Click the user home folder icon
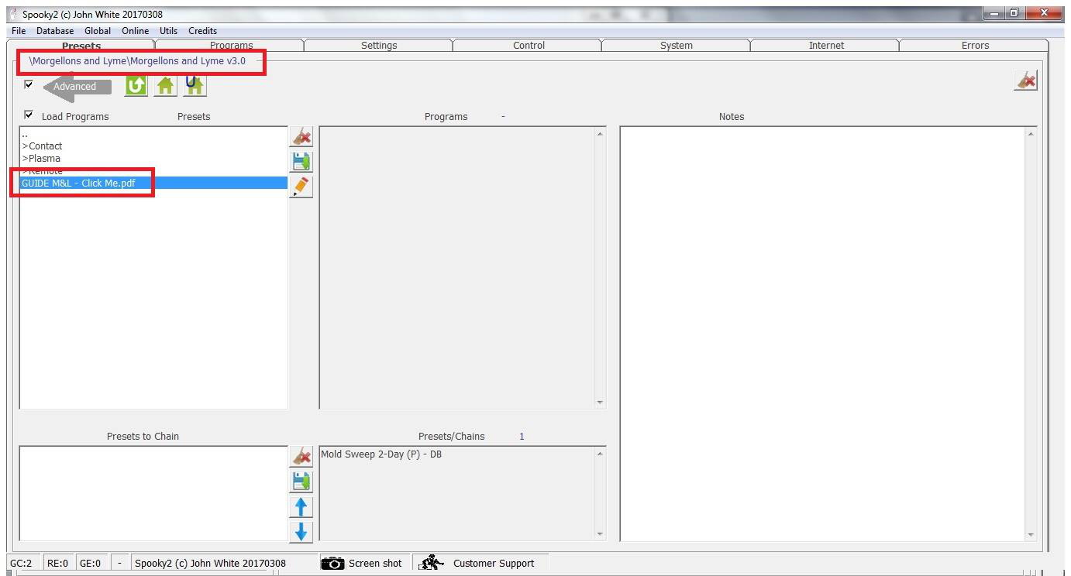The height and width of the screenshot is (576, 1071). pyautogui.click(x=195, y=85)
